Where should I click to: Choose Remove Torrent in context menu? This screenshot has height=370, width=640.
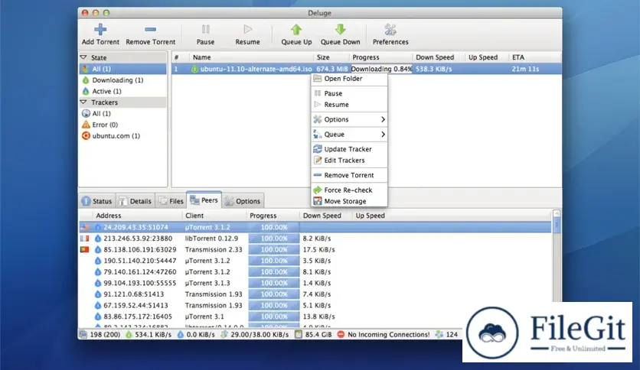tap(349, 175)
